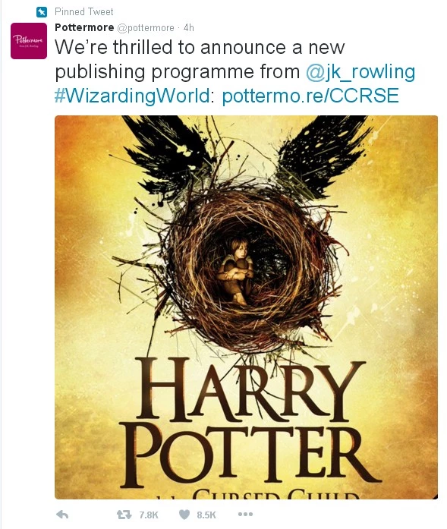Image resolution: width=447 pixels, height=529 pixels.
Task: Click the 7.8K retweet count
Action: coord(149,515)
